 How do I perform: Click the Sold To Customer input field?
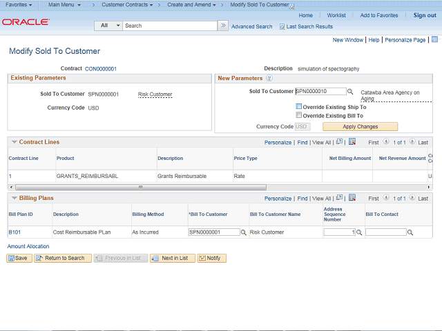[320, 91]
